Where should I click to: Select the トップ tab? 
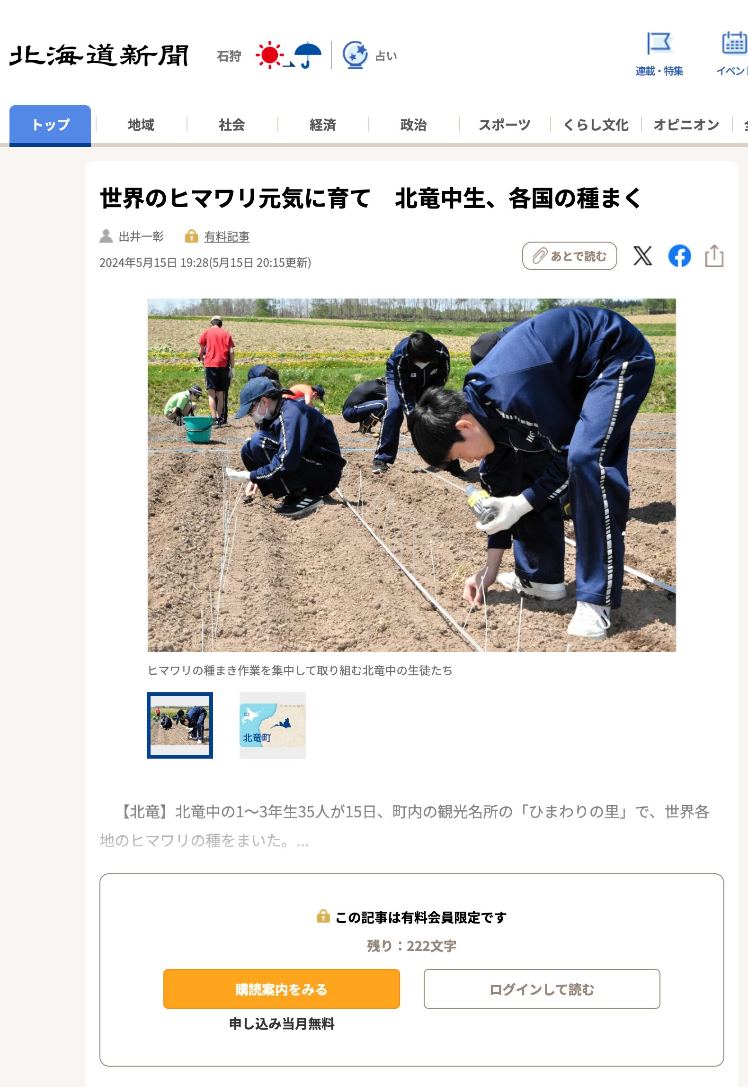50,125
